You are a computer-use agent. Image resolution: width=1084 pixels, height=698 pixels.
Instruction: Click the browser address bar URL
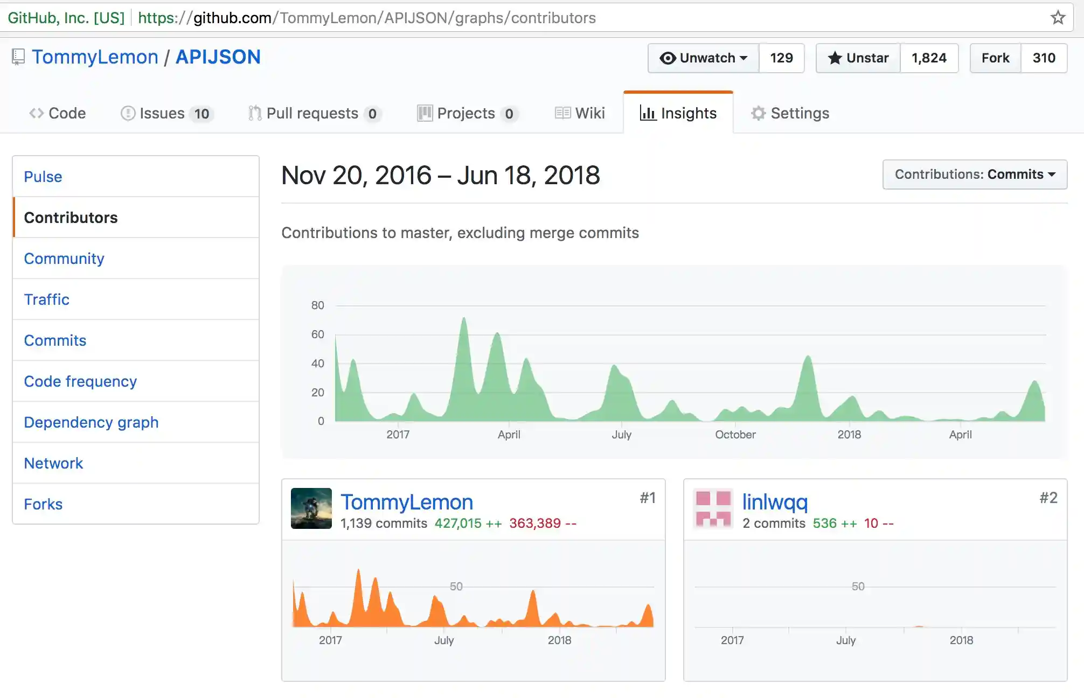point(367,18)
